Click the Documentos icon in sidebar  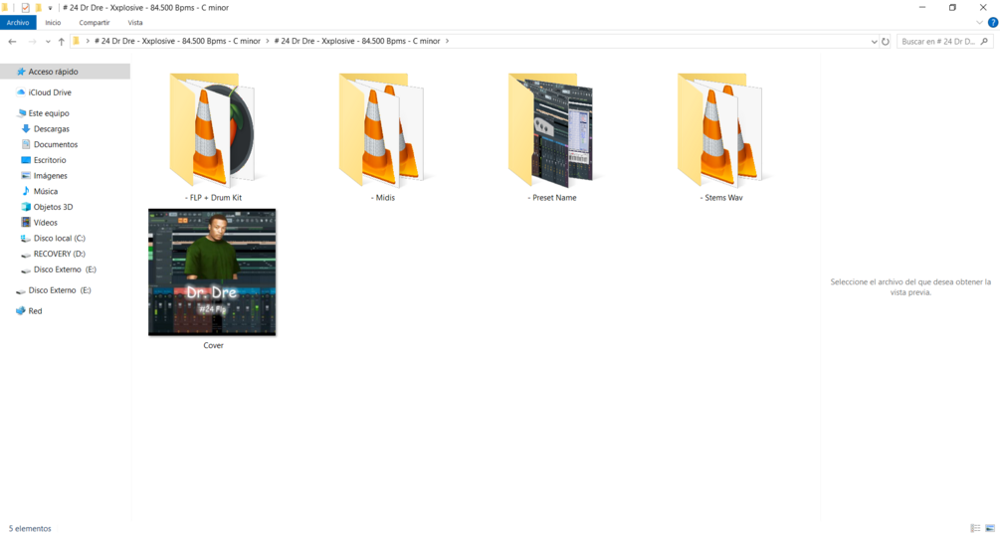(x=26, y=144)
